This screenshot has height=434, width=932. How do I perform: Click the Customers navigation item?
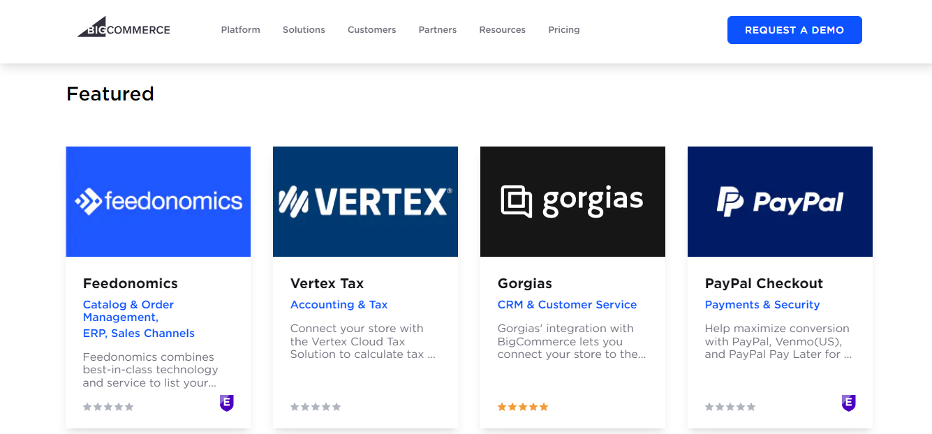pyautogui.click(x=371, y=29)
